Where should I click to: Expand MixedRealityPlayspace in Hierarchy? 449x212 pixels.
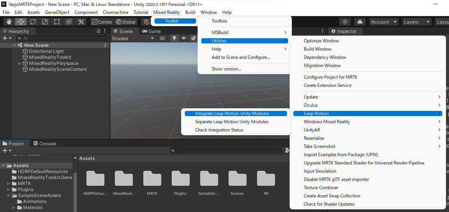point(20,63)
